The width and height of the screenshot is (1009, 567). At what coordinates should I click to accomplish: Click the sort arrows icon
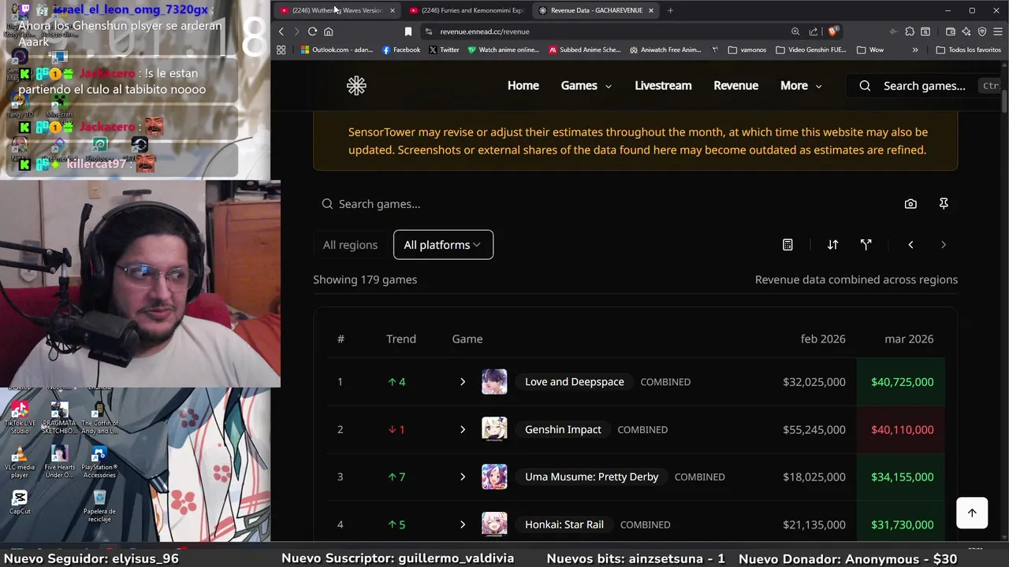pos(832,245)
